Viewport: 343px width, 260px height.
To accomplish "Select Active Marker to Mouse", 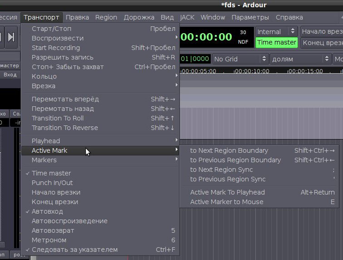I will 259,202.
